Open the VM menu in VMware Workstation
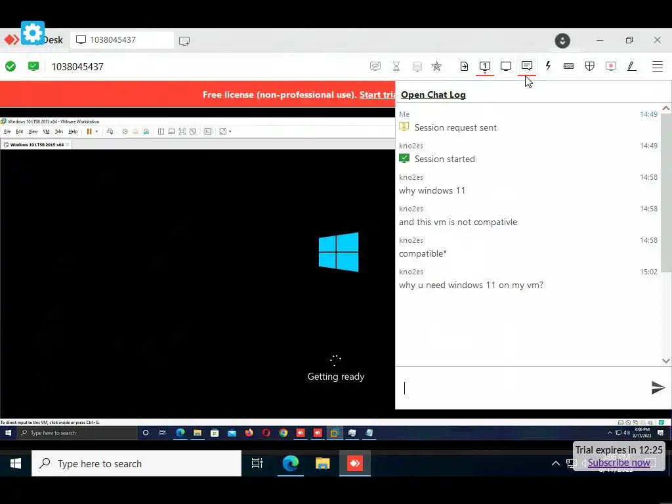This screenshot has width=672, height=504. pos(47,131)
